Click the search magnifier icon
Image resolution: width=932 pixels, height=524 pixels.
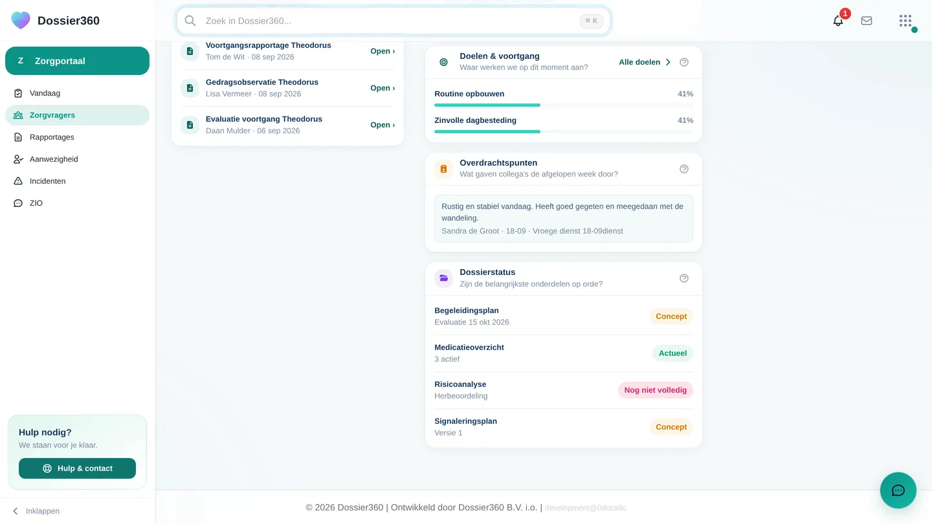coord(190,21)
